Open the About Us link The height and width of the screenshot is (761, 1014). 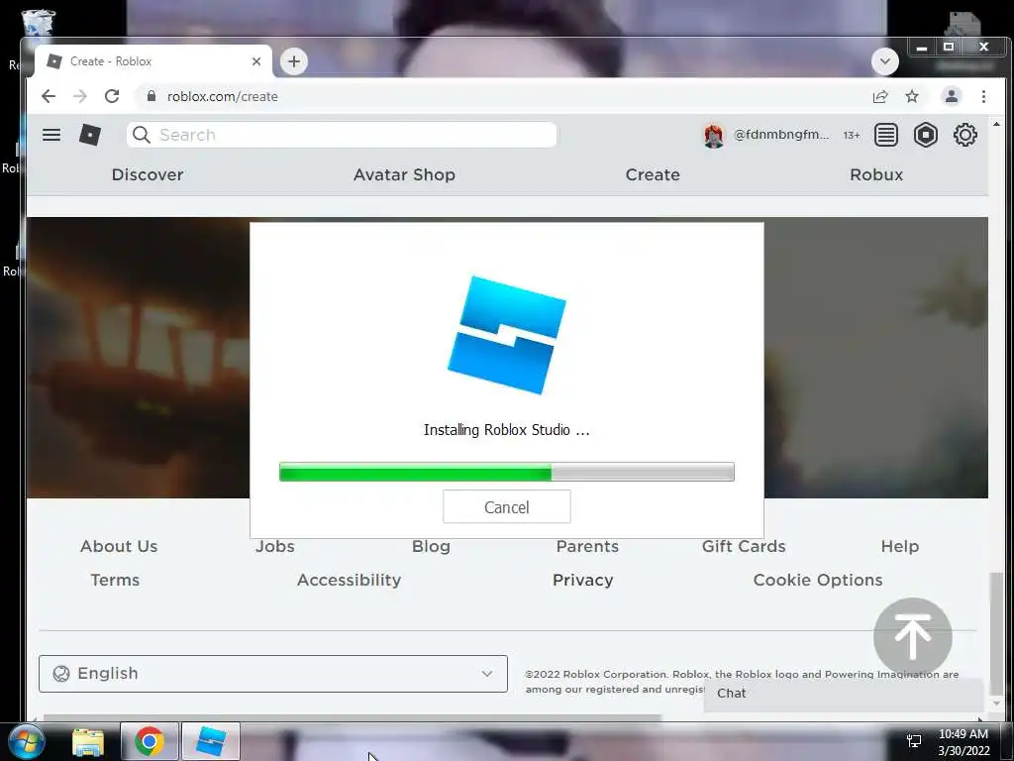pos(119,546)
